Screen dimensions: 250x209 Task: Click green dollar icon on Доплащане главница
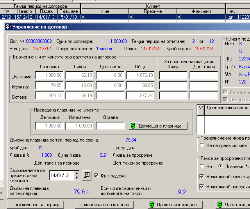133,126
